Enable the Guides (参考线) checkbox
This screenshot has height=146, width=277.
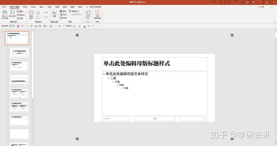pos(65,26)
